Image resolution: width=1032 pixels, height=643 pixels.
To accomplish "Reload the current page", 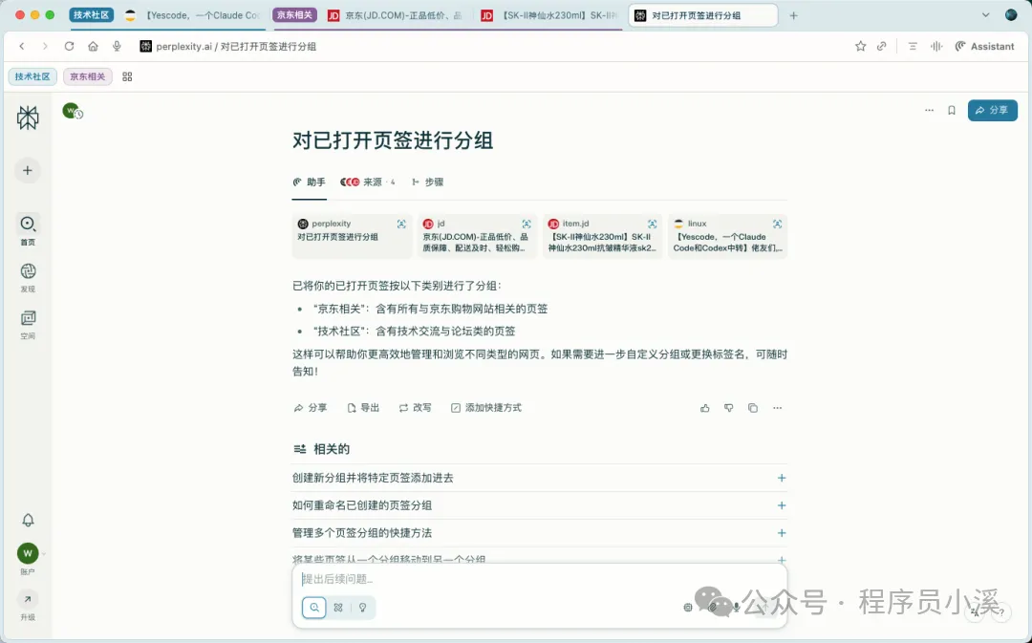I will [69, 46].
